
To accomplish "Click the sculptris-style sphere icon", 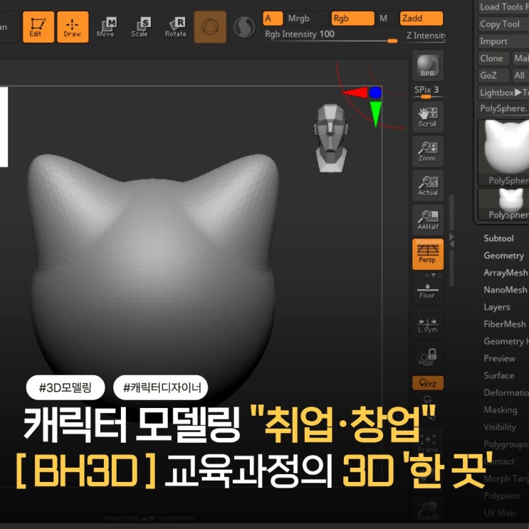I will (244, 27).
